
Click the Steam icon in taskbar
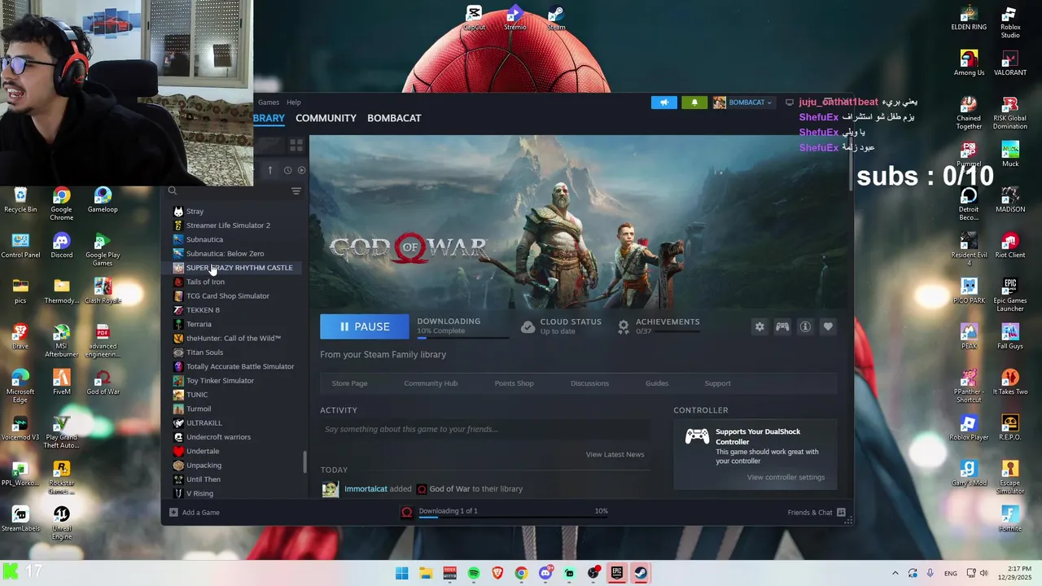coord(641,573)
